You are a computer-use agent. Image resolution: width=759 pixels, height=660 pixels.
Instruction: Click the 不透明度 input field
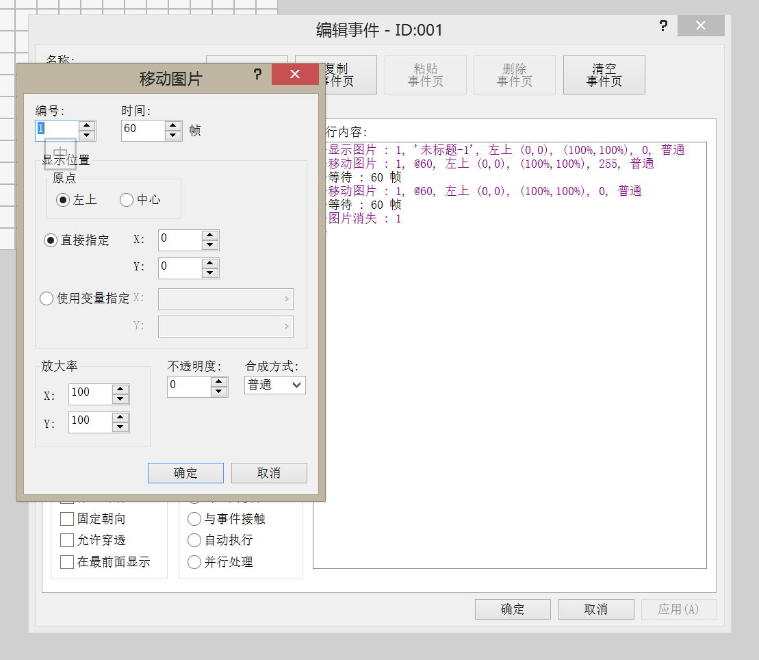click(x=190, y=387)
